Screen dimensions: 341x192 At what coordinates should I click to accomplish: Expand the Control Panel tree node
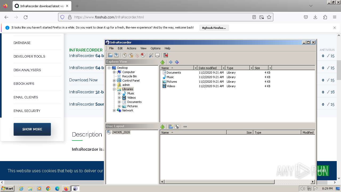pyautogui.click(x=114, y=81)
